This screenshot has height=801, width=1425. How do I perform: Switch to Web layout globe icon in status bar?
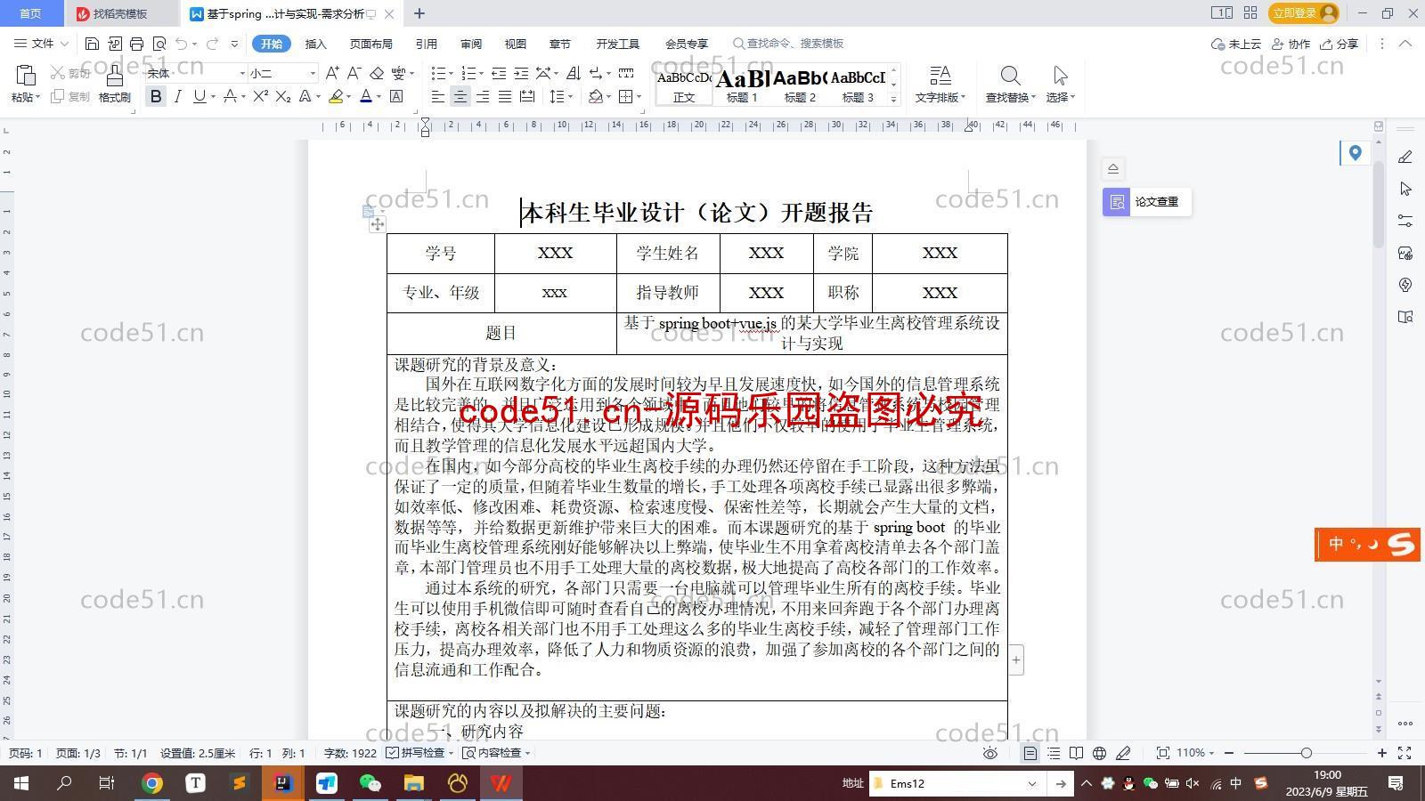[1100, 753]
